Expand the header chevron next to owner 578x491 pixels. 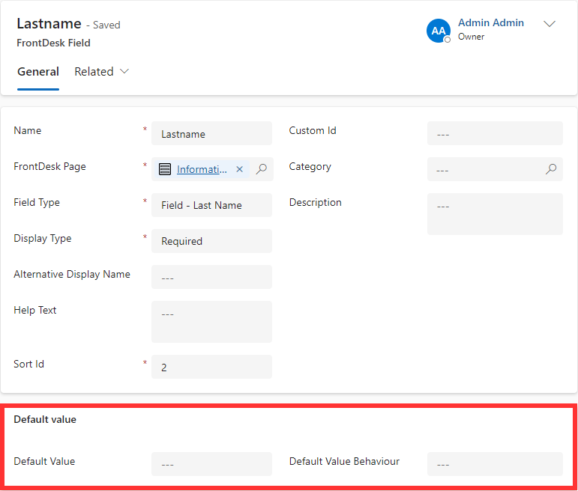pos(550,24)
